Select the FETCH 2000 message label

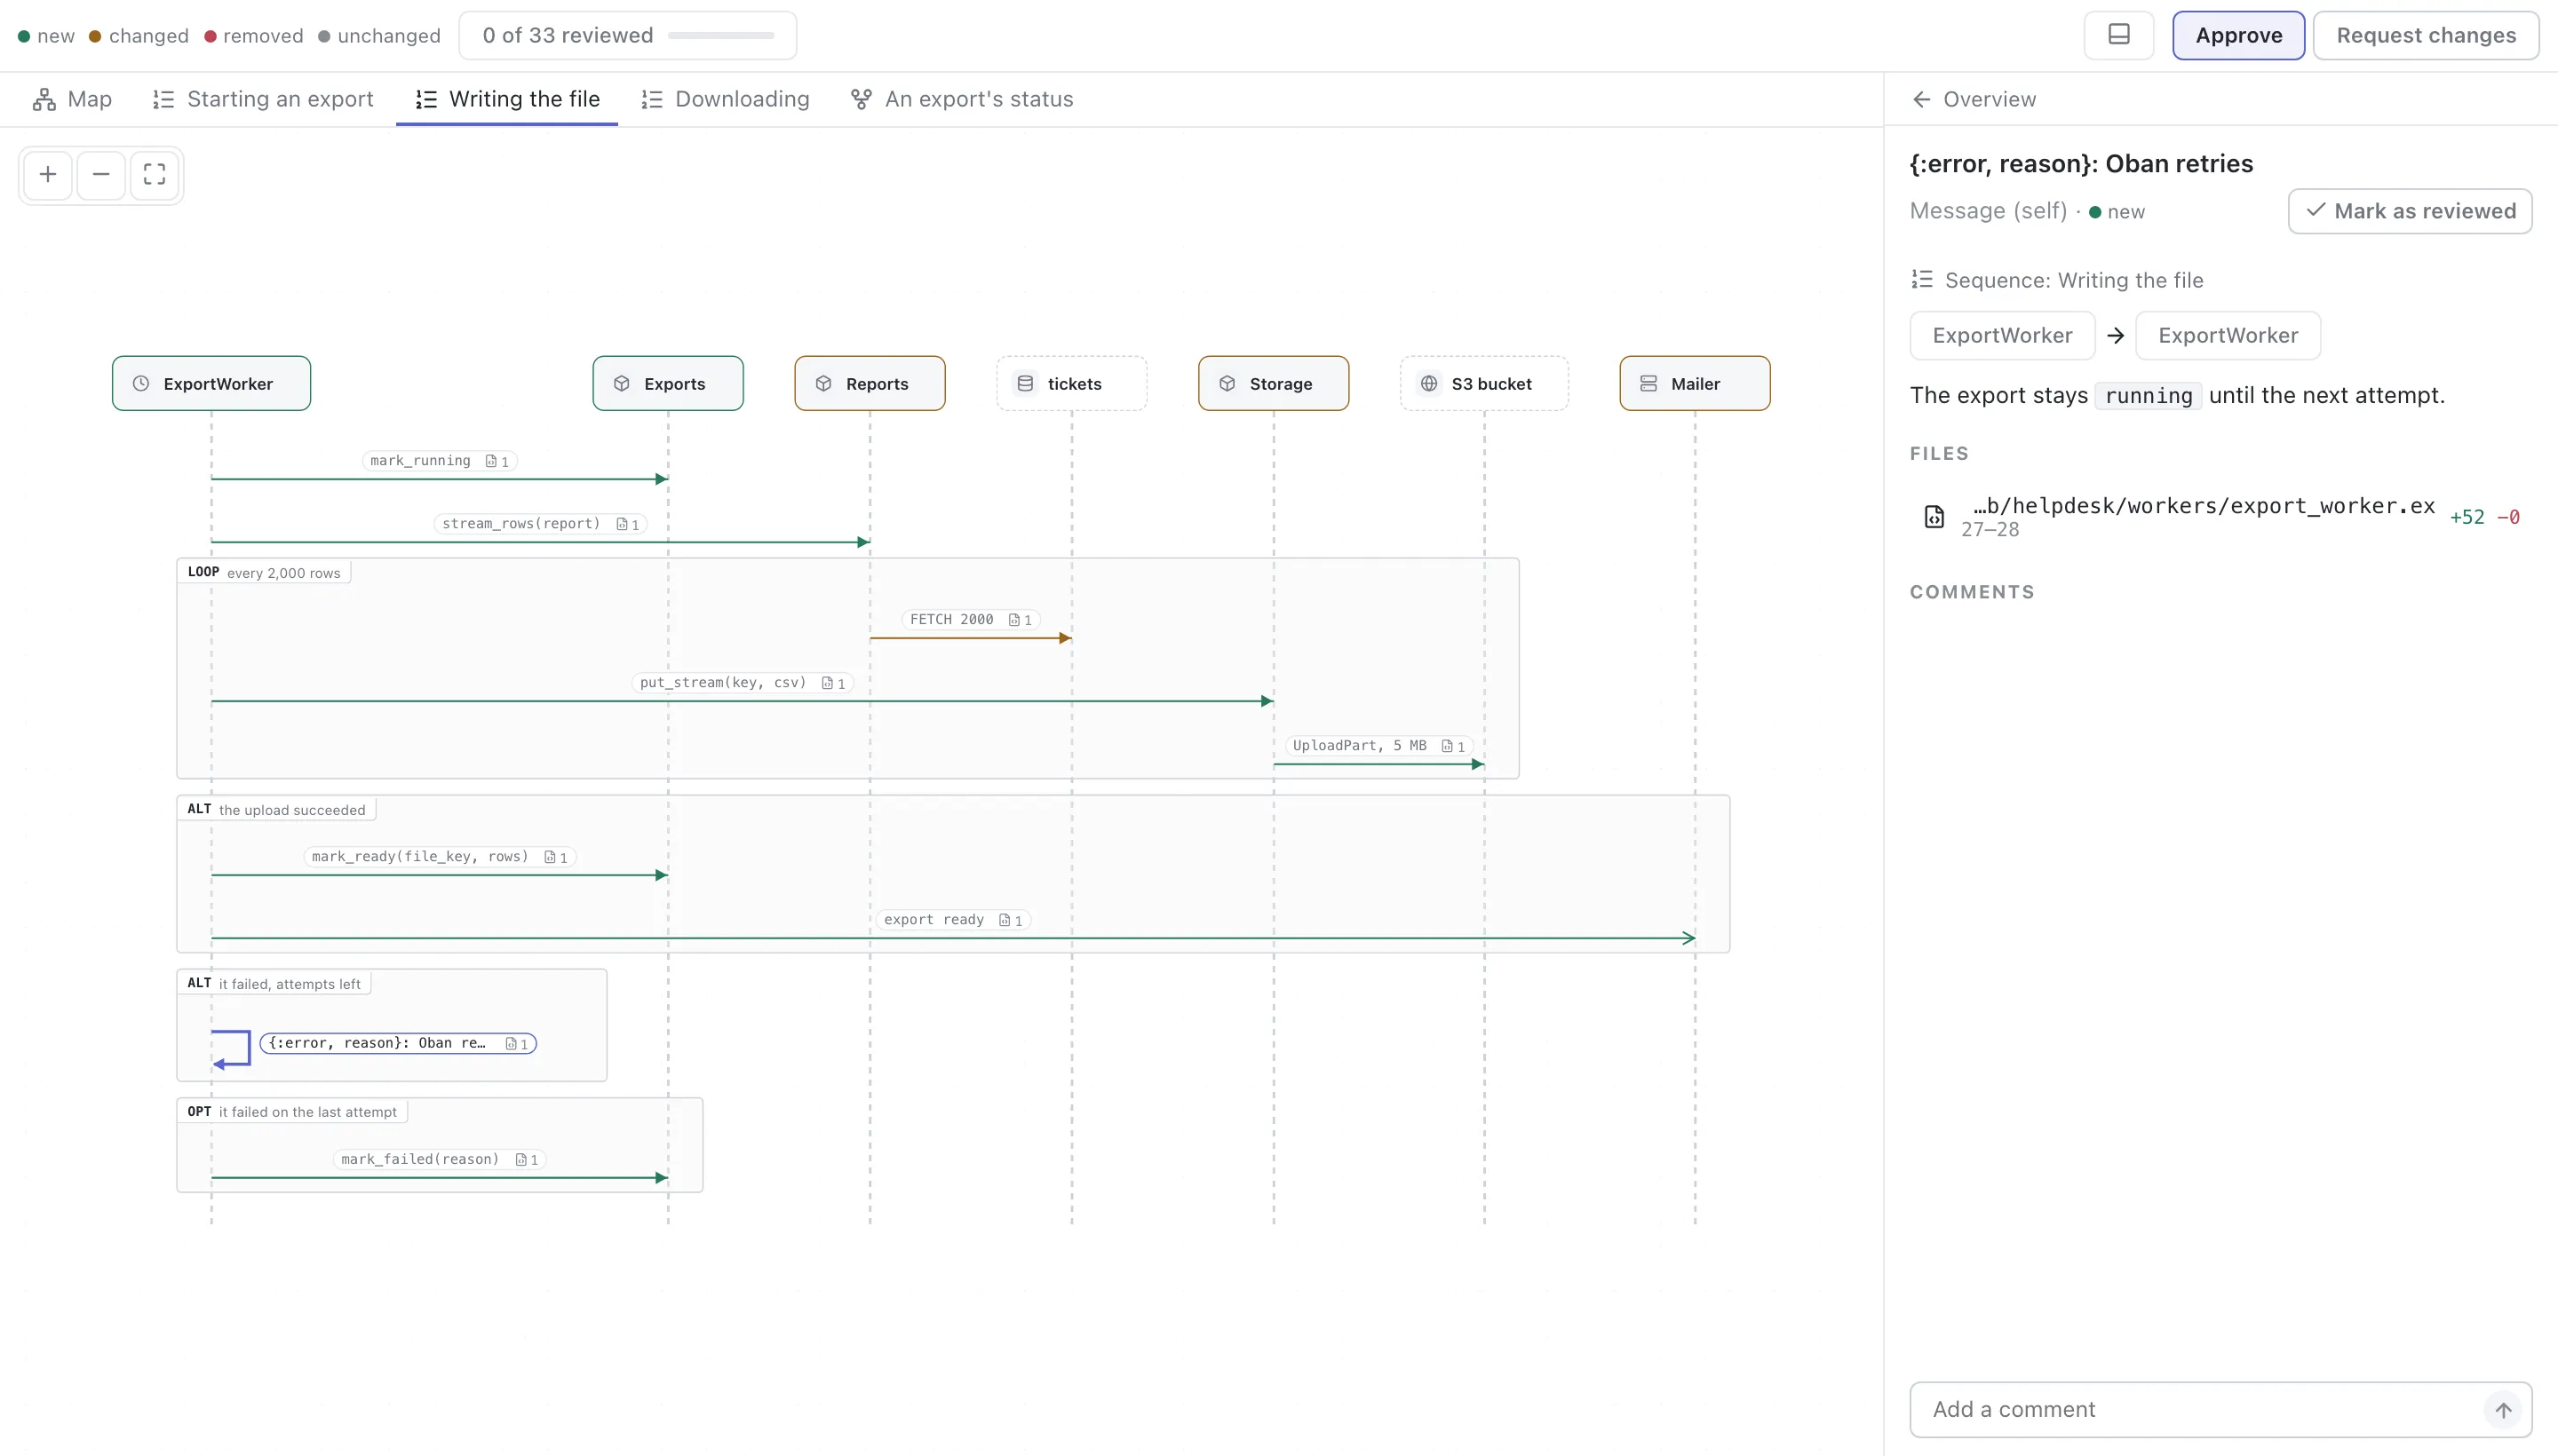point(971,620)
